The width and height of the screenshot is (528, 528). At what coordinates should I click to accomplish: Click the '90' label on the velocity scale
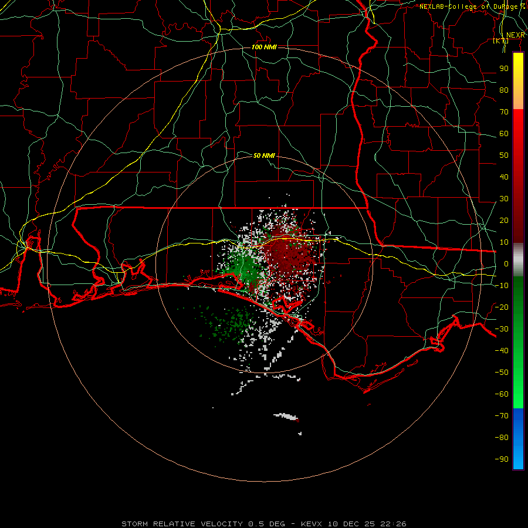(504, 69)
